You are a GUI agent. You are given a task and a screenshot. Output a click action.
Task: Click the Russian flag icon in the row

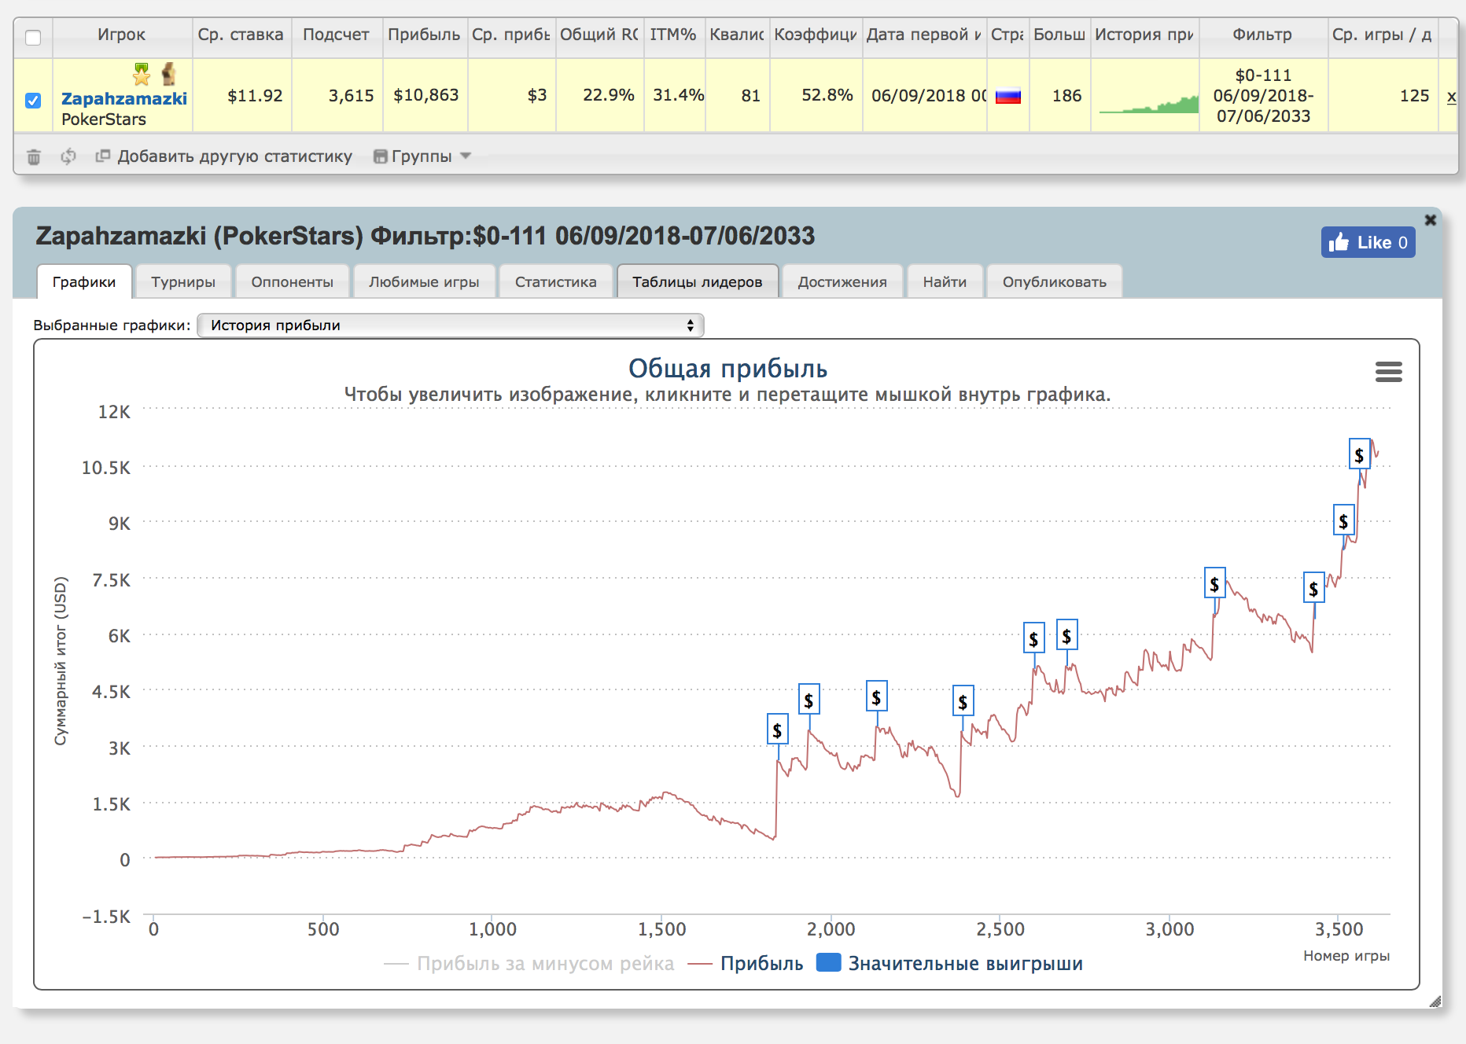1008,96
